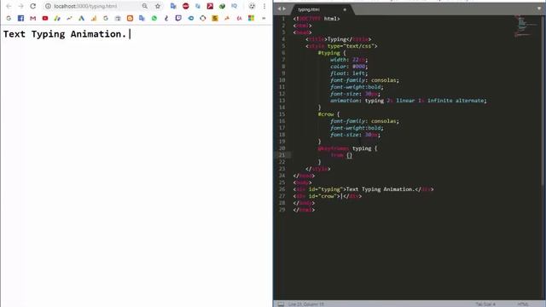Open the Chrome three-dot menu

click(264, 6)
